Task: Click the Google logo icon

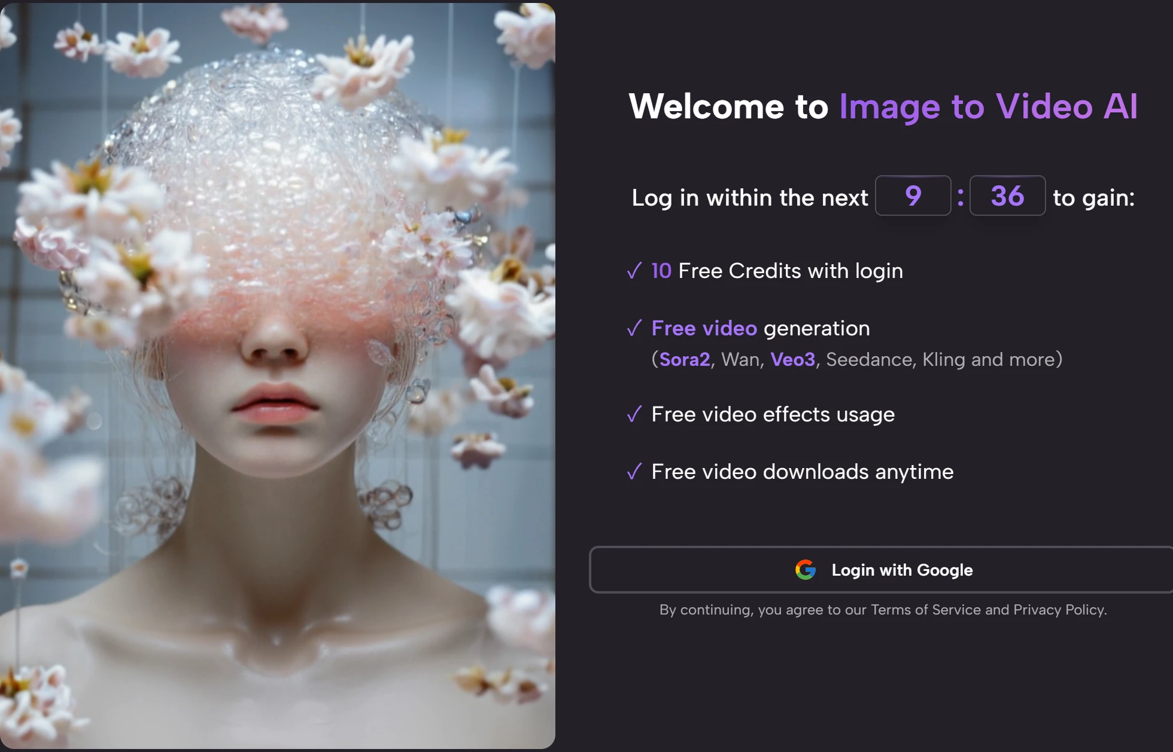Action: 805,570
